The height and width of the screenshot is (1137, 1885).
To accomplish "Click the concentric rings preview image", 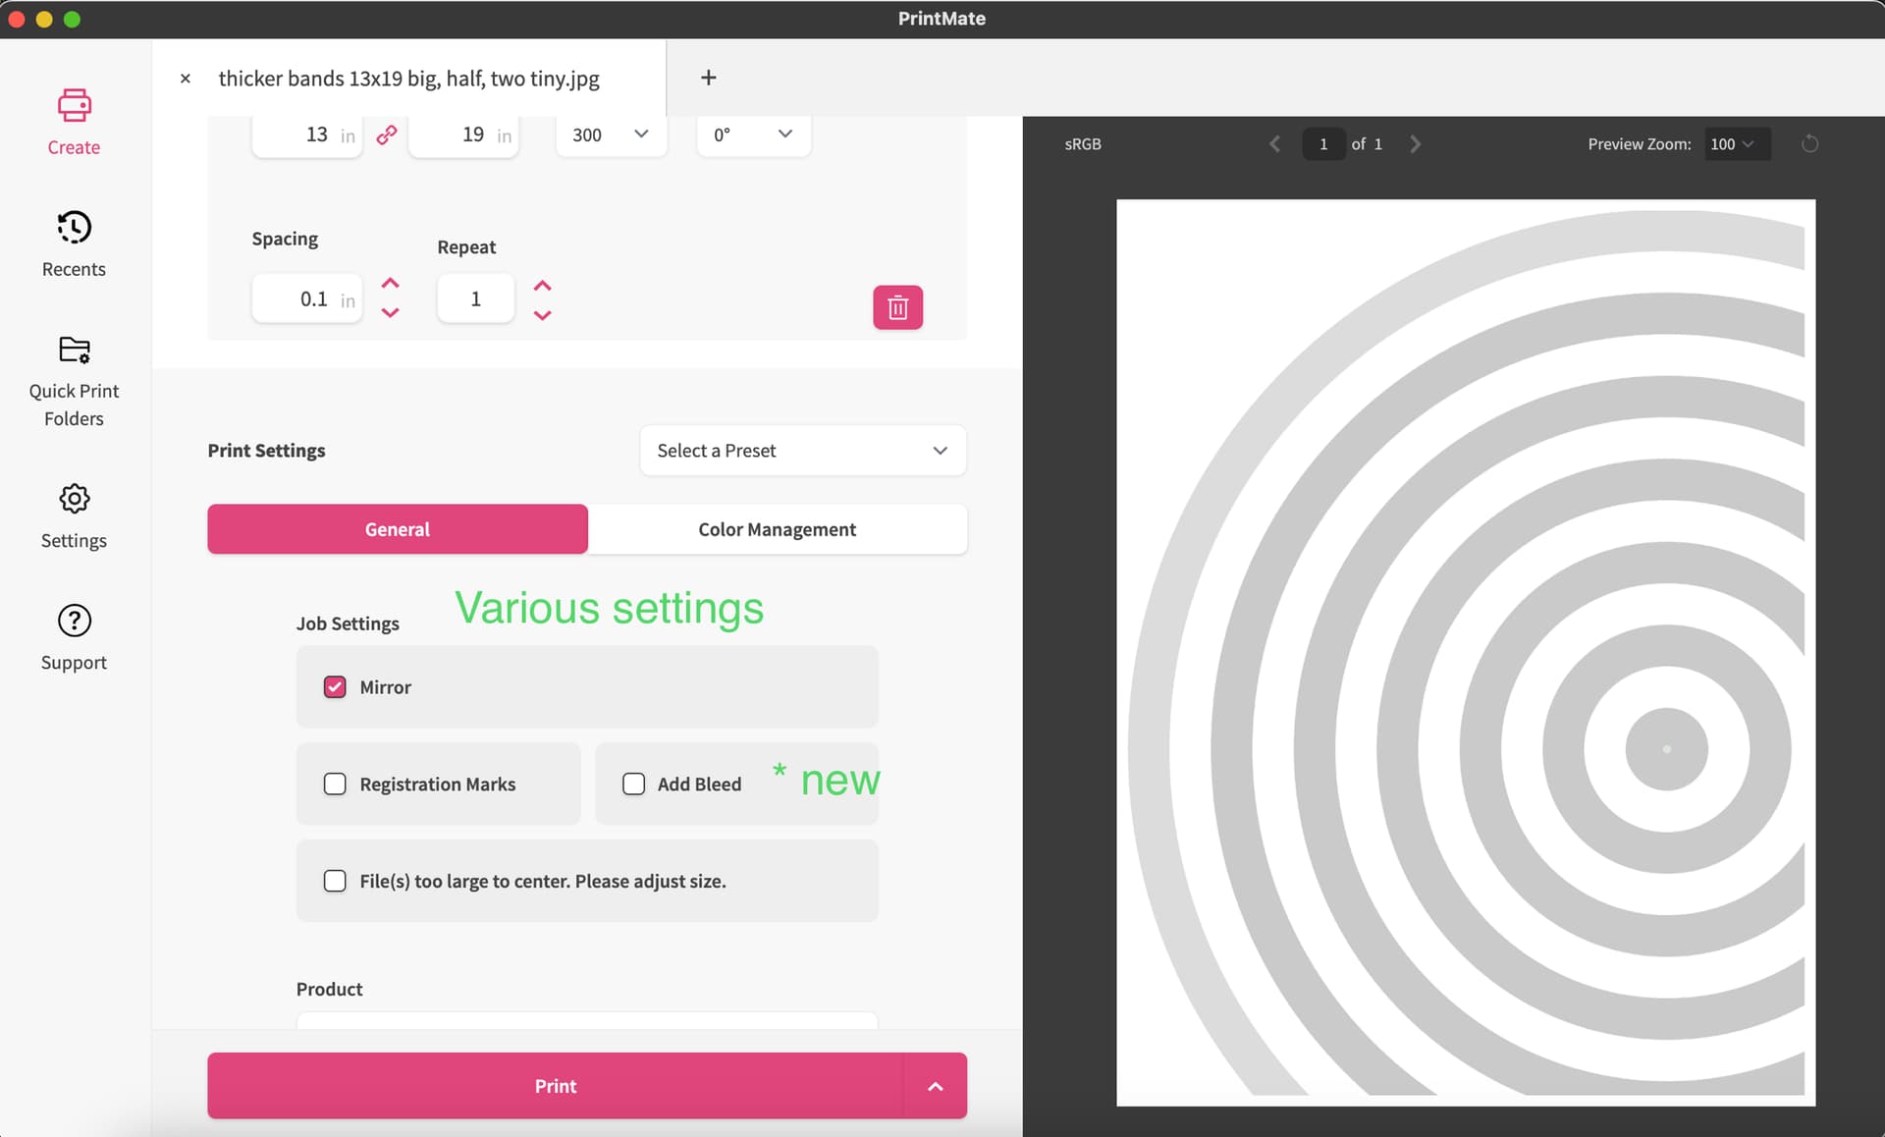I will (x=1465, y=653).
